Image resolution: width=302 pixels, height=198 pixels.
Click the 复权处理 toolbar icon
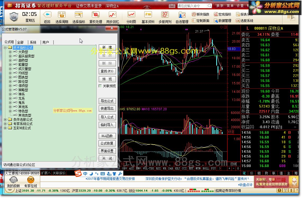click(96, 15)
